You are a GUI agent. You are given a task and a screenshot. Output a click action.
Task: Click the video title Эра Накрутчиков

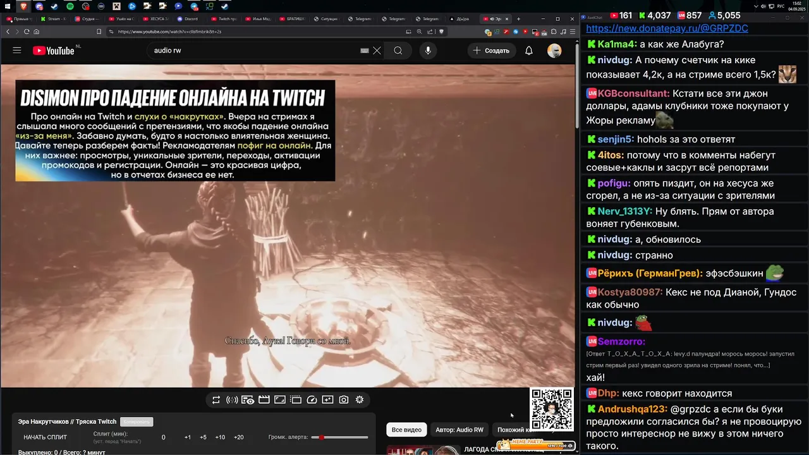(x=67, y=422)
